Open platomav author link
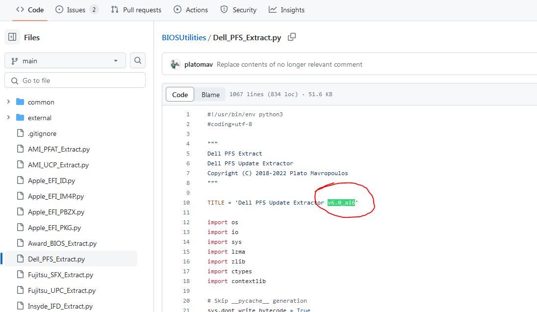Screen dimensions: 537x312 coord(199,64)
